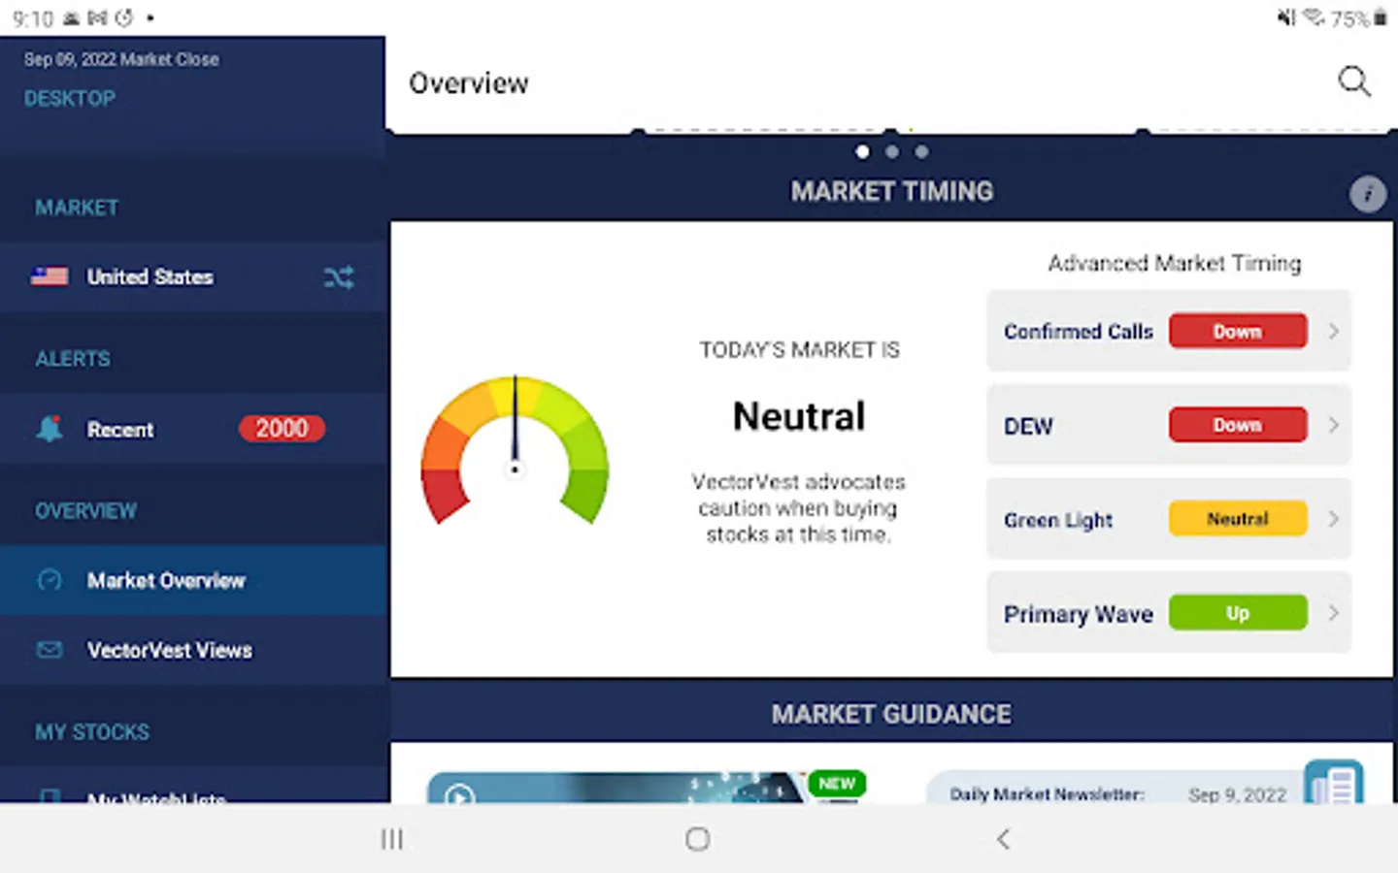Open the newsletter document icon
1398x873 pixels.
[1334, 782]
